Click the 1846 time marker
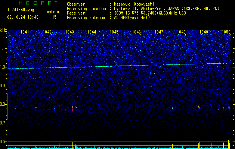Image resolution: width=235 pixels, height=149 pixels. click(136, 32)
